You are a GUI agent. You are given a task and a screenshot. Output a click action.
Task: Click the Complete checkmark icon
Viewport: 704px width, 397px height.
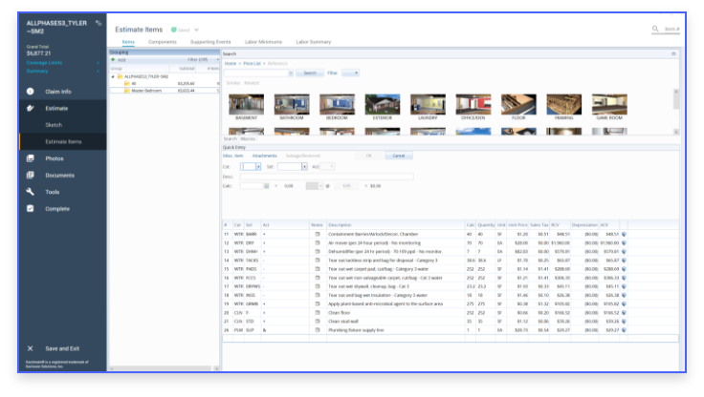[30, 208]
